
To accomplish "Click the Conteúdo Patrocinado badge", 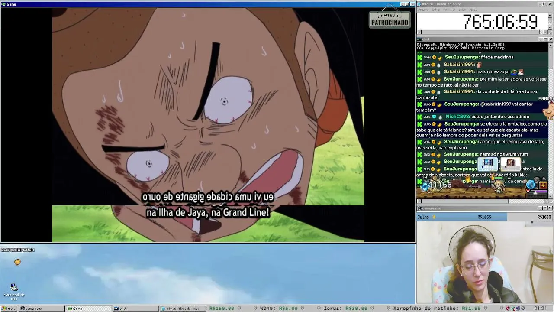I will (390, 19).
